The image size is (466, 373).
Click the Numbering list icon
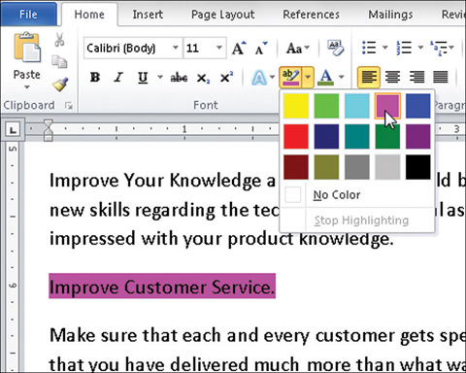point(404,48)
